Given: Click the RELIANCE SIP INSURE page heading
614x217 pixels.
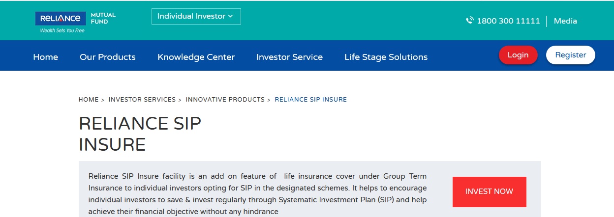Looking at the screenshot, I should pyautogui.click(x=140, y=134).
